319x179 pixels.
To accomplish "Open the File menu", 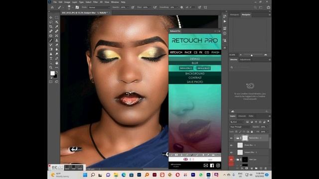I will [55, 2].
